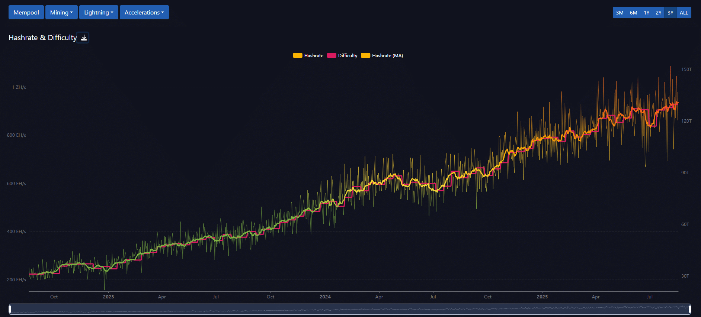The image size is (701, 317).
Task: Toggle the Hashrate (MA) legend series
Action: click(x=382, y=55)
